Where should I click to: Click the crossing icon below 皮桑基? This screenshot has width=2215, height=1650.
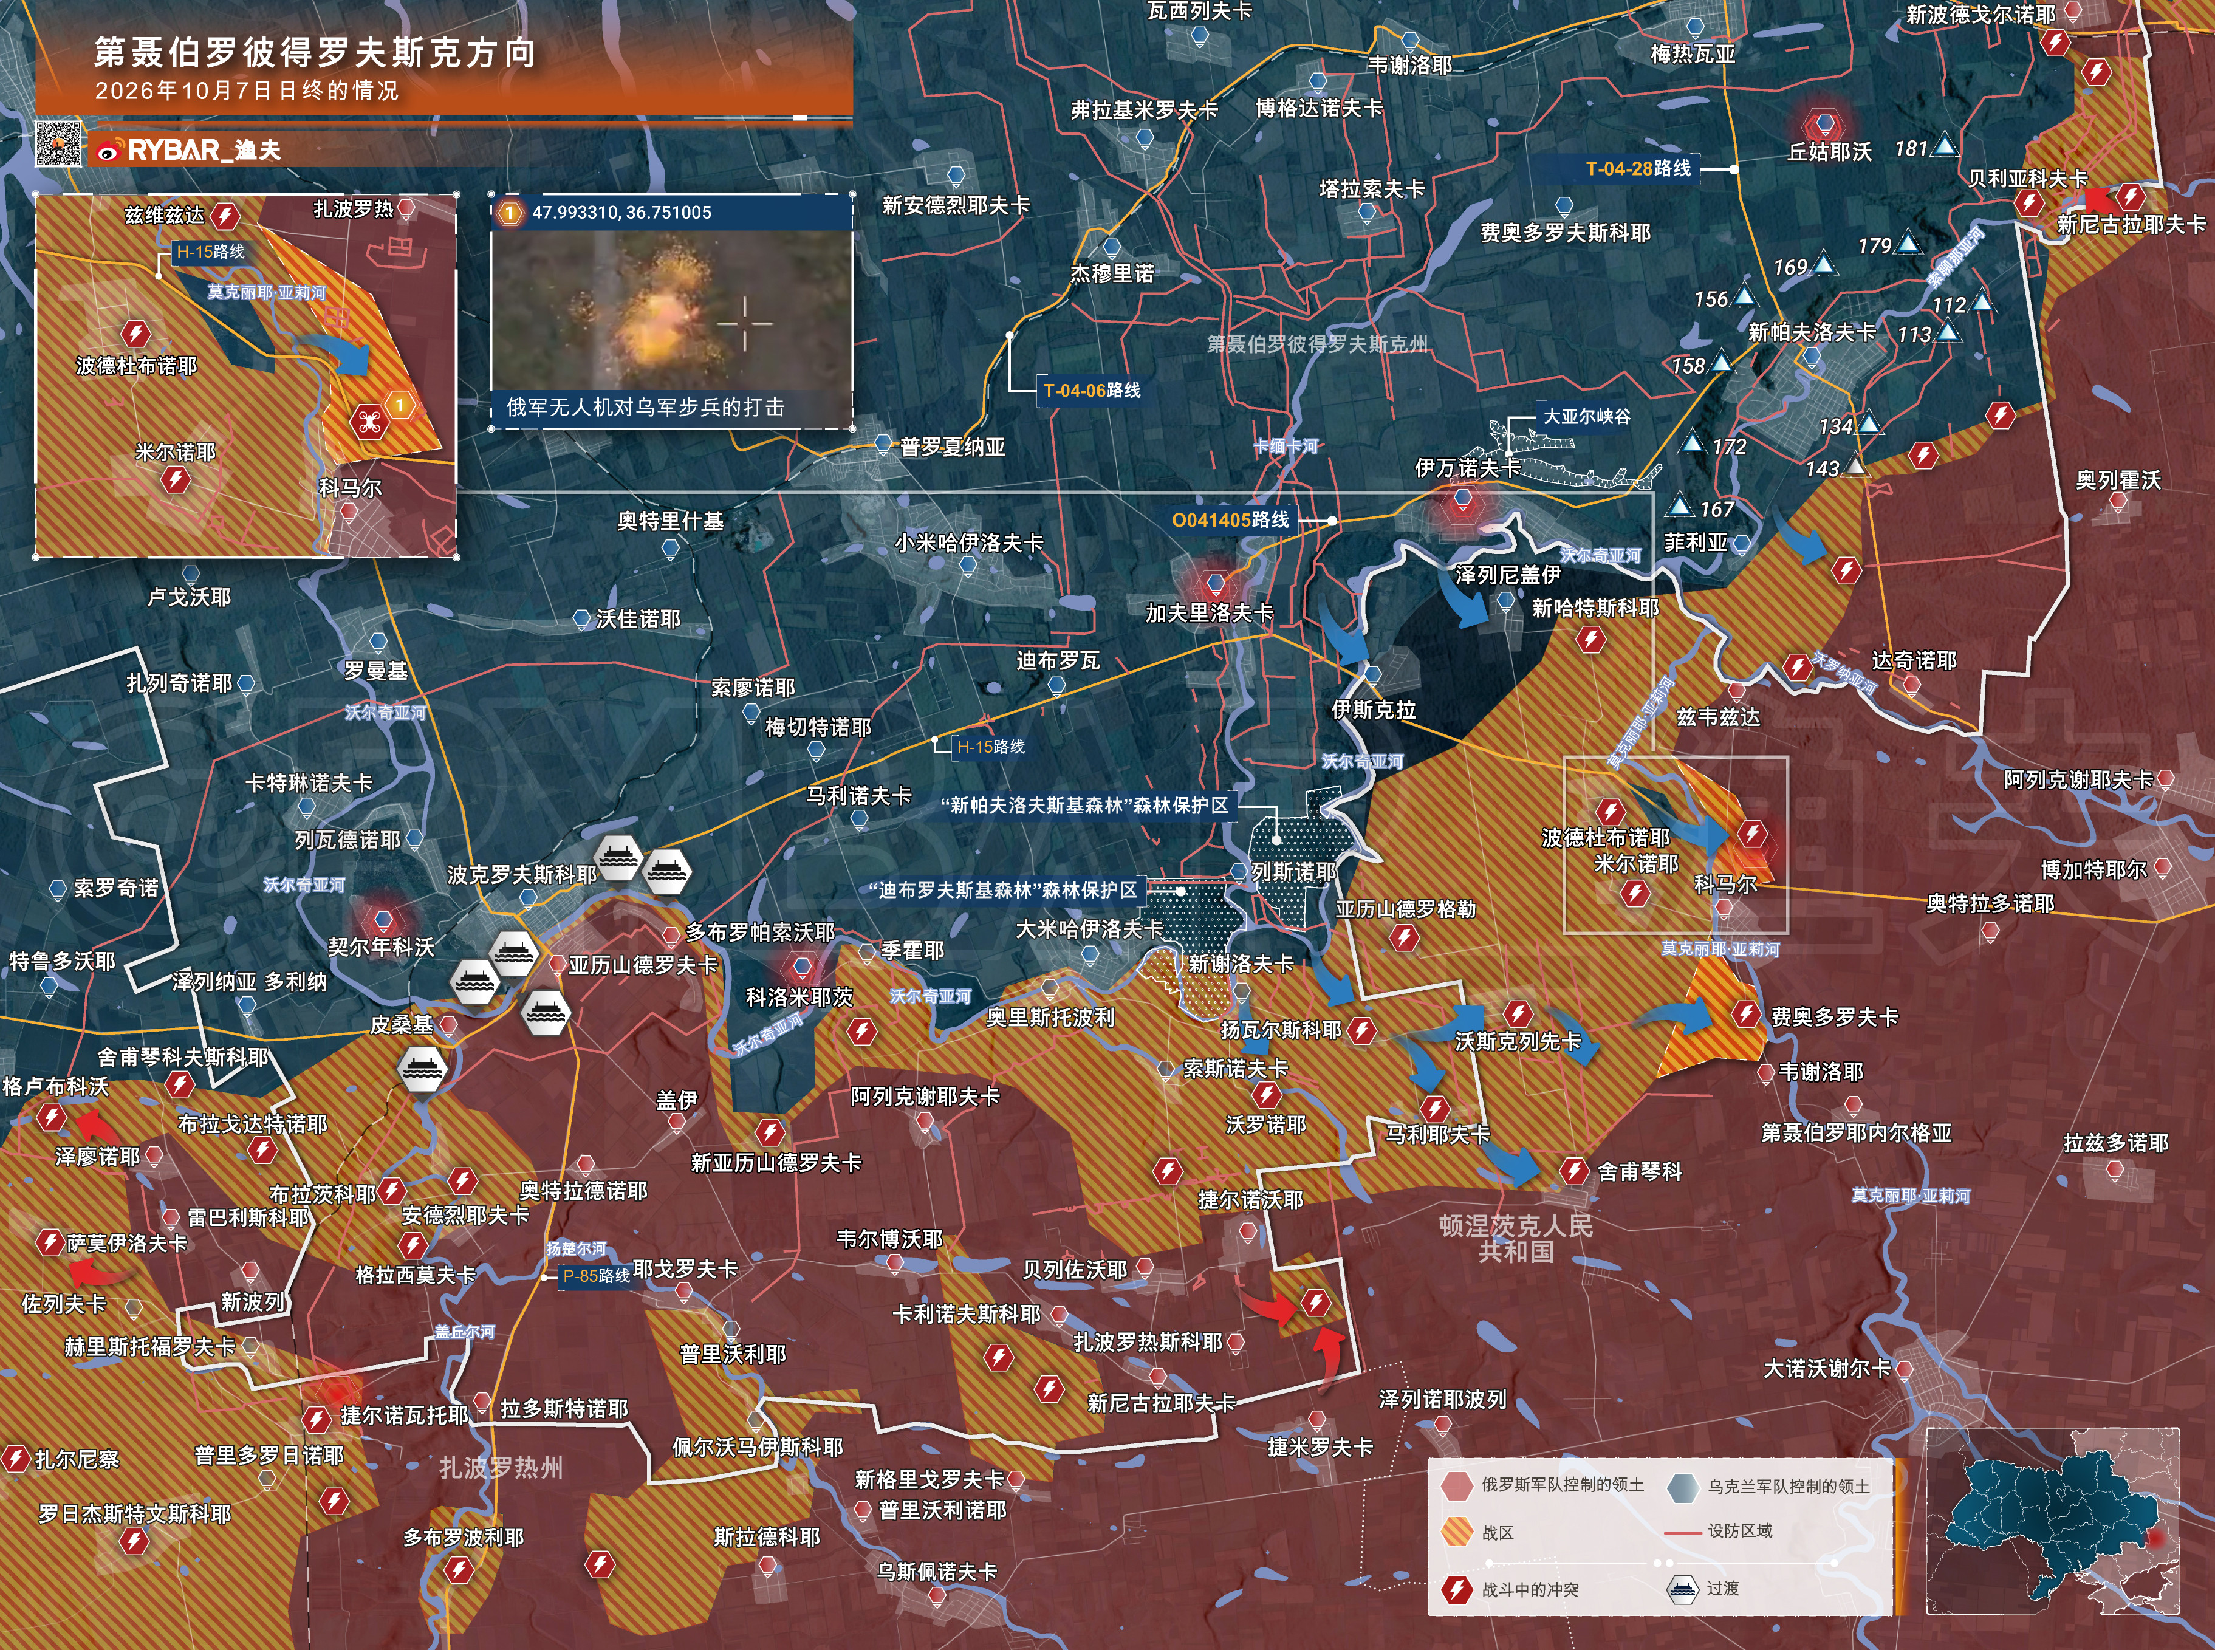[x=420, y=1068]
